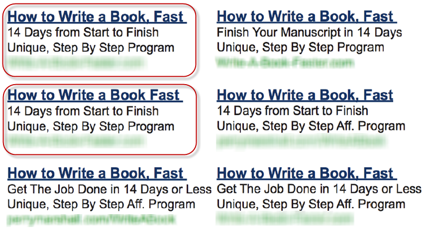The image size is (425, 249).
Task: Open the red-circled "How to Write a Book, Fast" headline
Action: [97, 17]
